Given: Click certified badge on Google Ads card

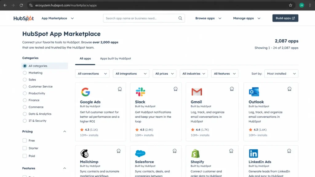Looking at the screenshot, I should pos(120,89).
